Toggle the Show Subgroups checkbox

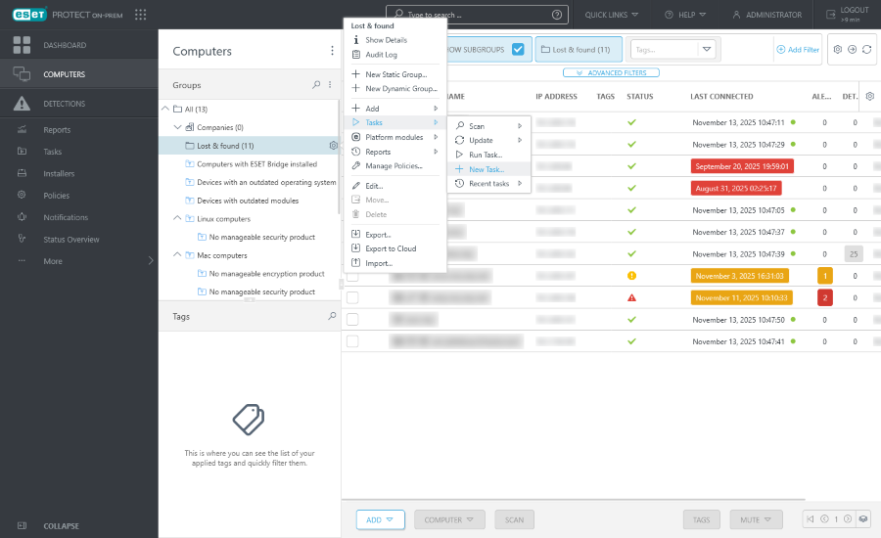[518, 49]
